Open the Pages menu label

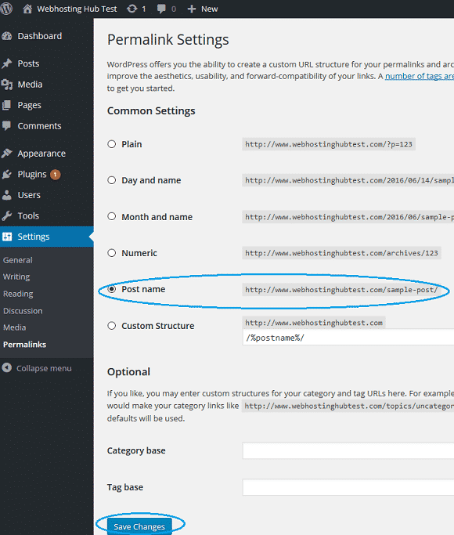[29, 106]
